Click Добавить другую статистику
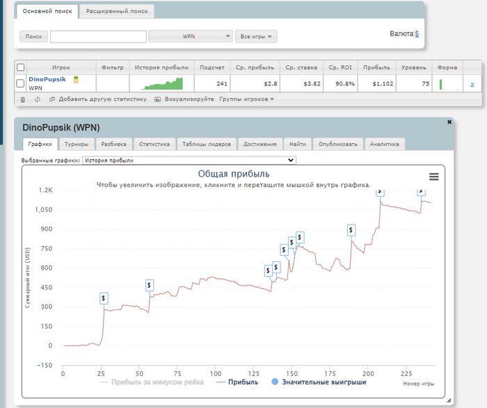 coord(98,99)
